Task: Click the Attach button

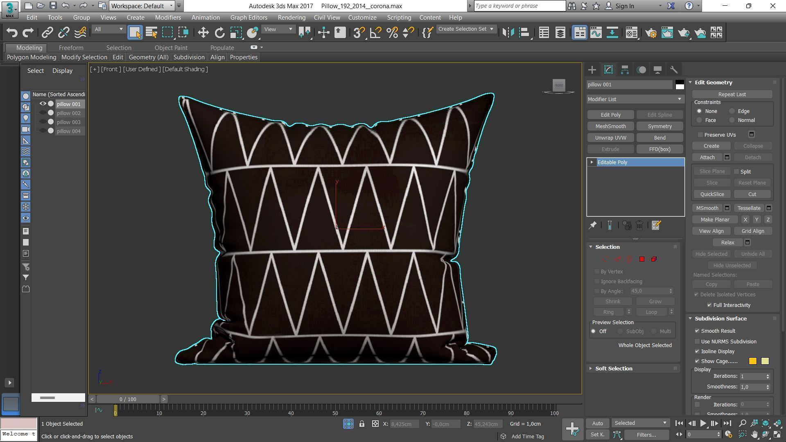Action: [x=707, y=157]
